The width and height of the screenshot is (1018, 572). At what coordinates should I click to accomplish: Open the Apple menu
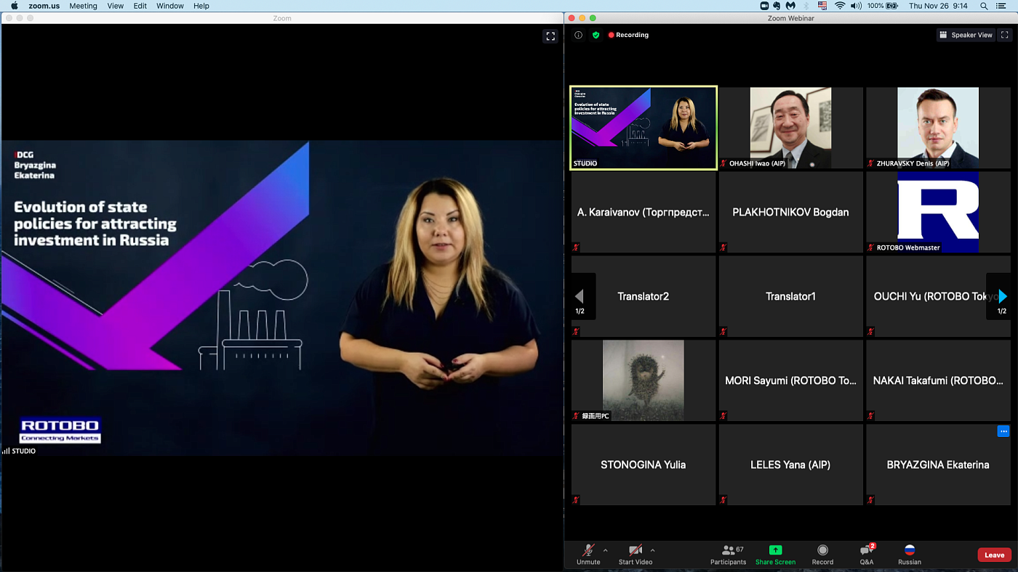[14, 6]
